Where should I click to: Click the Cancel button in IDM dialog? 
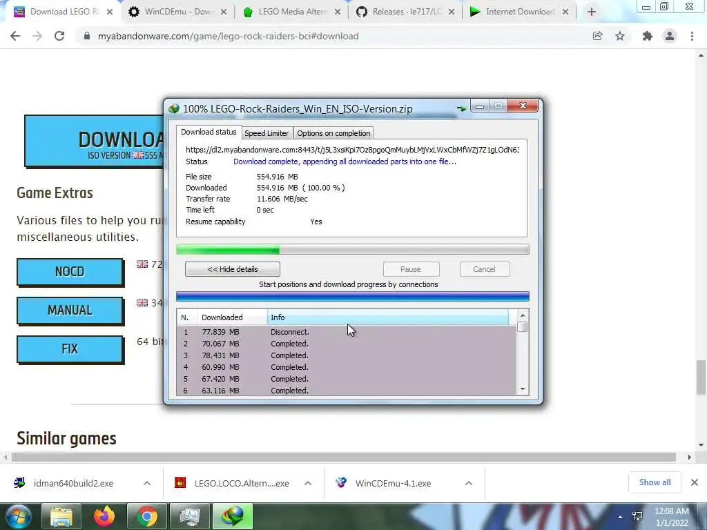click(484, 269)
